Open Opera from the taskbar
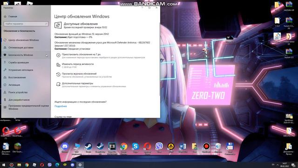 (42, 165)
